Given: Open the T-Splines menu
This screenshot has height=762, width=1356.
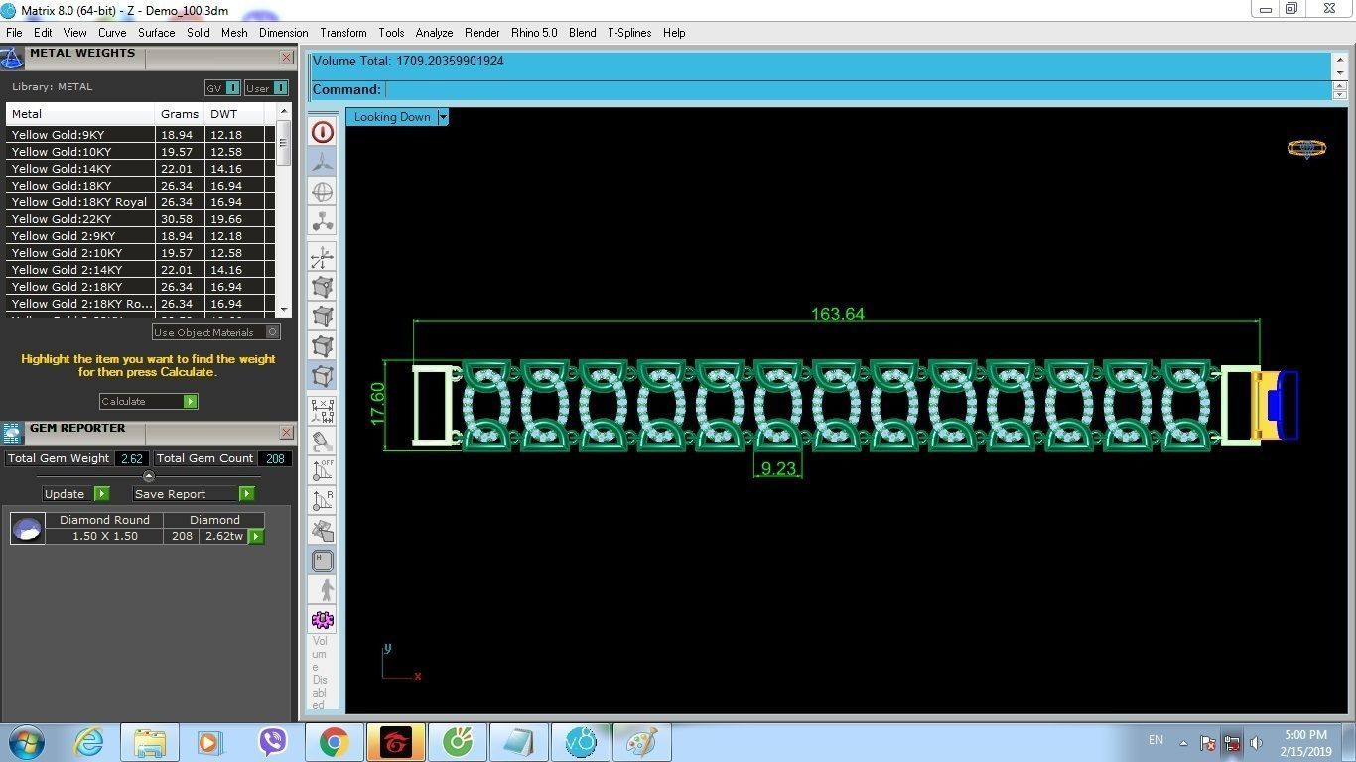Looking at the screenshot, I should pos(629,33).
